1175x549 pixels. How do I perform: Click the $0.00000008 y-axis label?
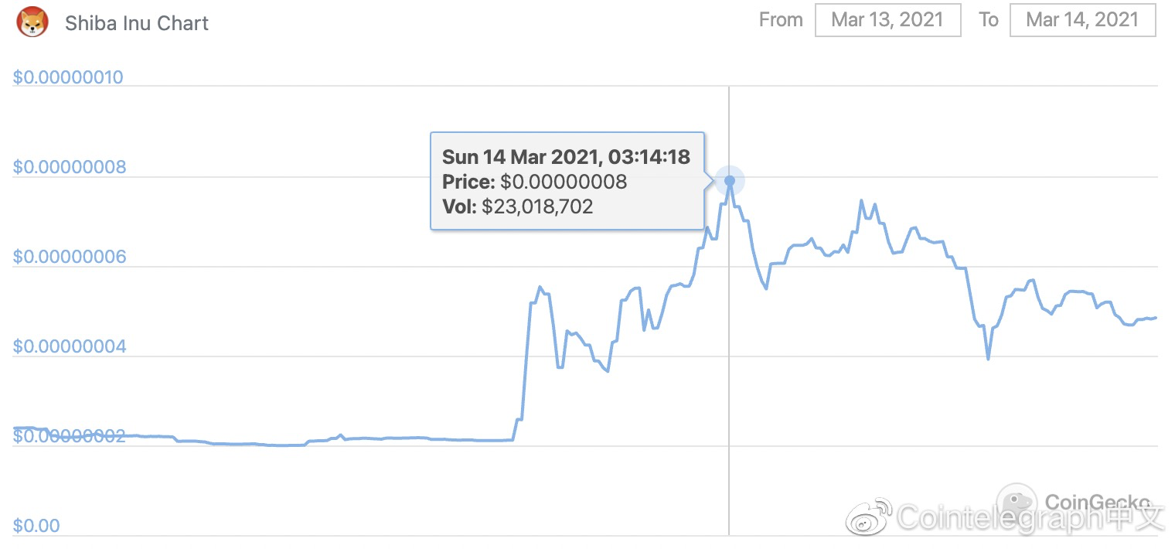[x=69, y=168]
